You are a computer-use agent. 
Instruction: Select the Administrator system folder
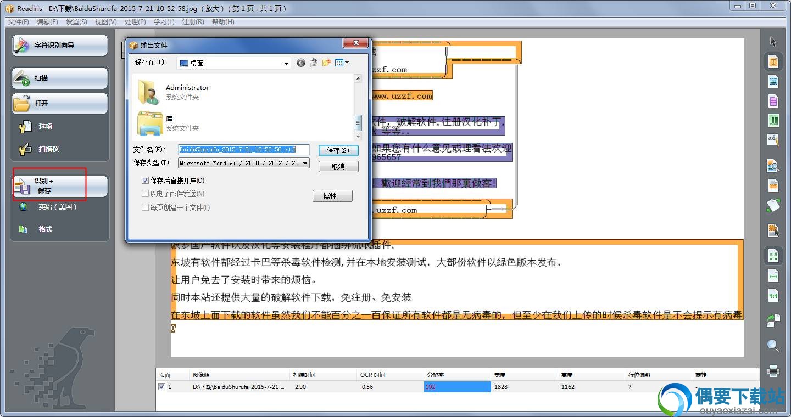coord(173,92)
